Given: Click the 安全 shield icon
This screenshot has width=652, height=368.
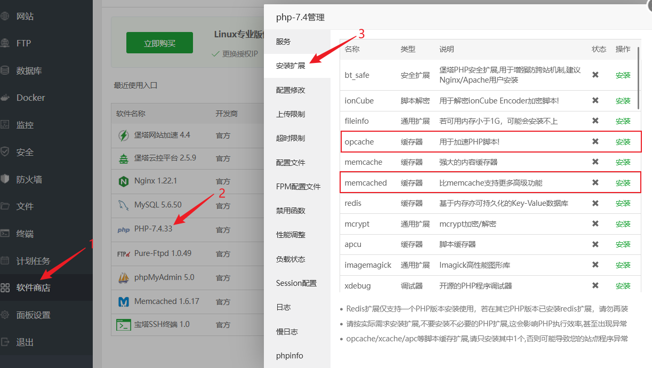Looking at the screenshot, I should 5,152.
